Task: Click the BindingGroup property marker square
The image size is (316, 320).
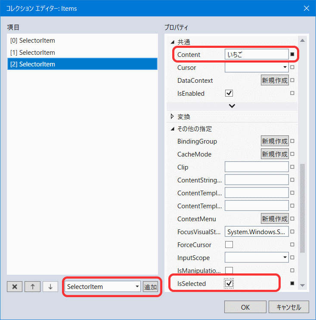Action: coord(292,141)
